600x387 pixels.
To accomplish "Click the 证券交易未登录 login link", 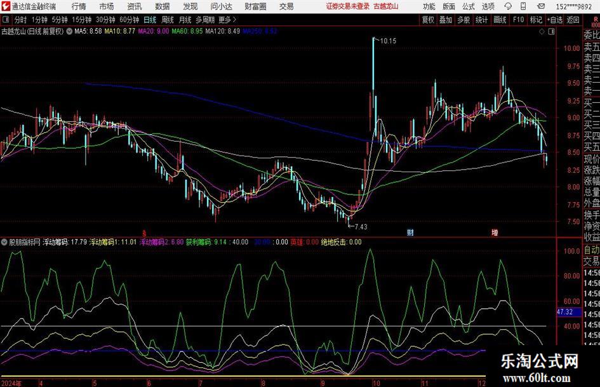I will click(348, 6).
